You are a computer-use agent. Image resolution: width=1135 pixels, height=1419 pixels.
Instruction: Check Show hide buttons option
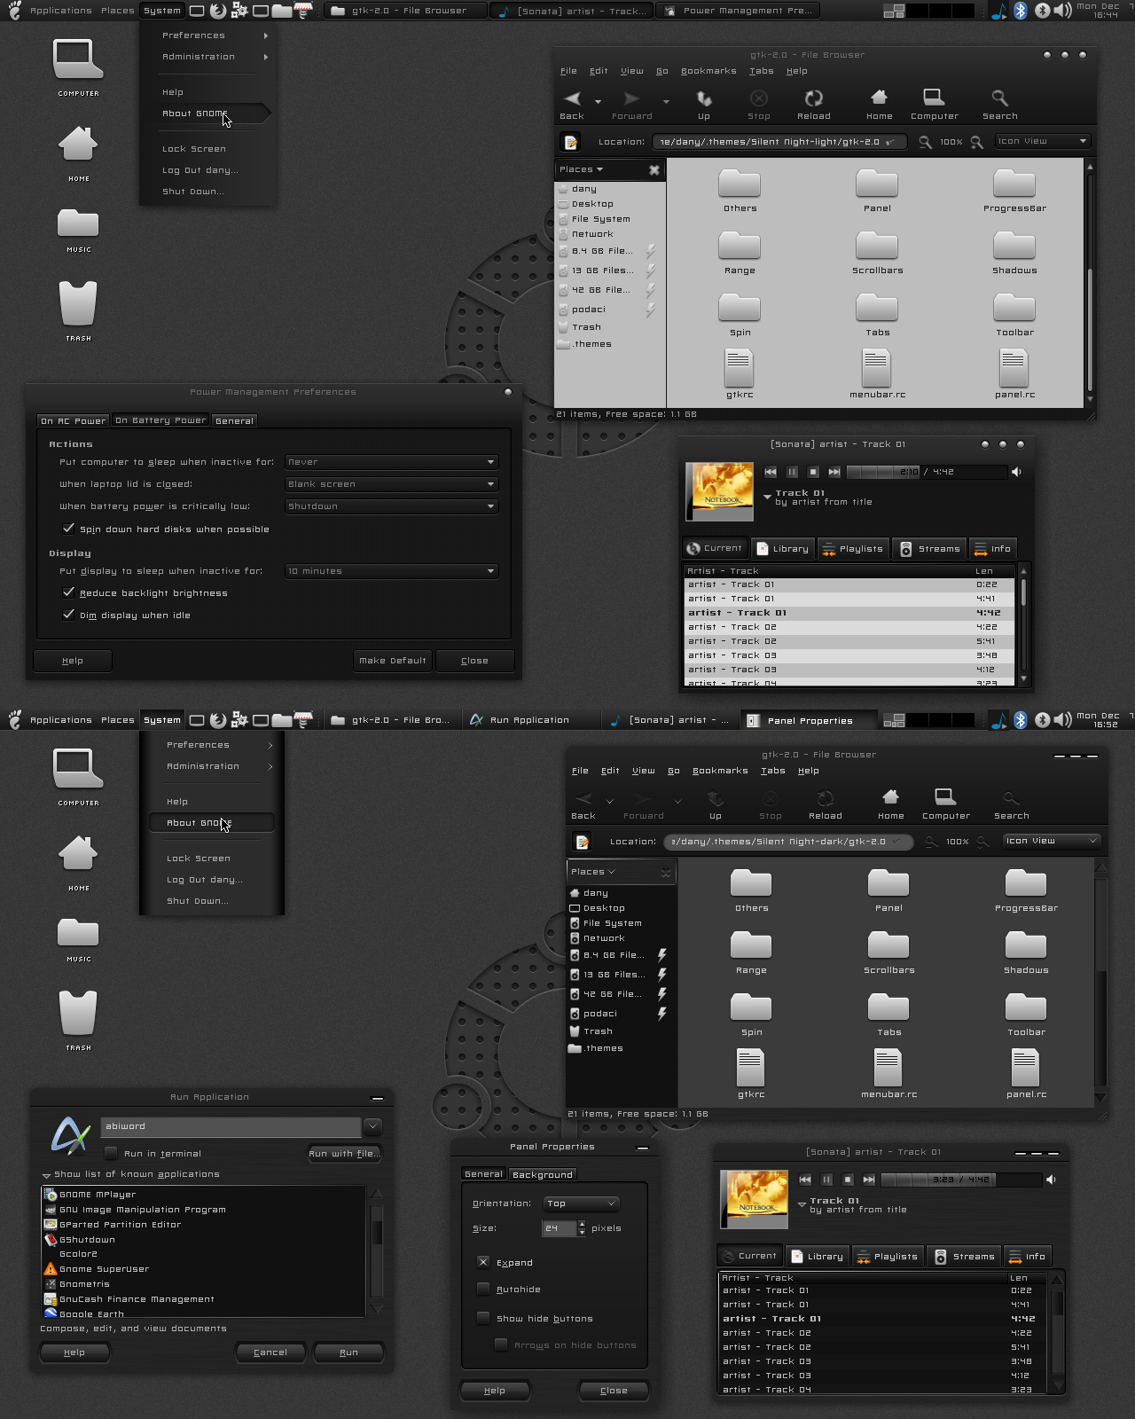[483, 1318]
